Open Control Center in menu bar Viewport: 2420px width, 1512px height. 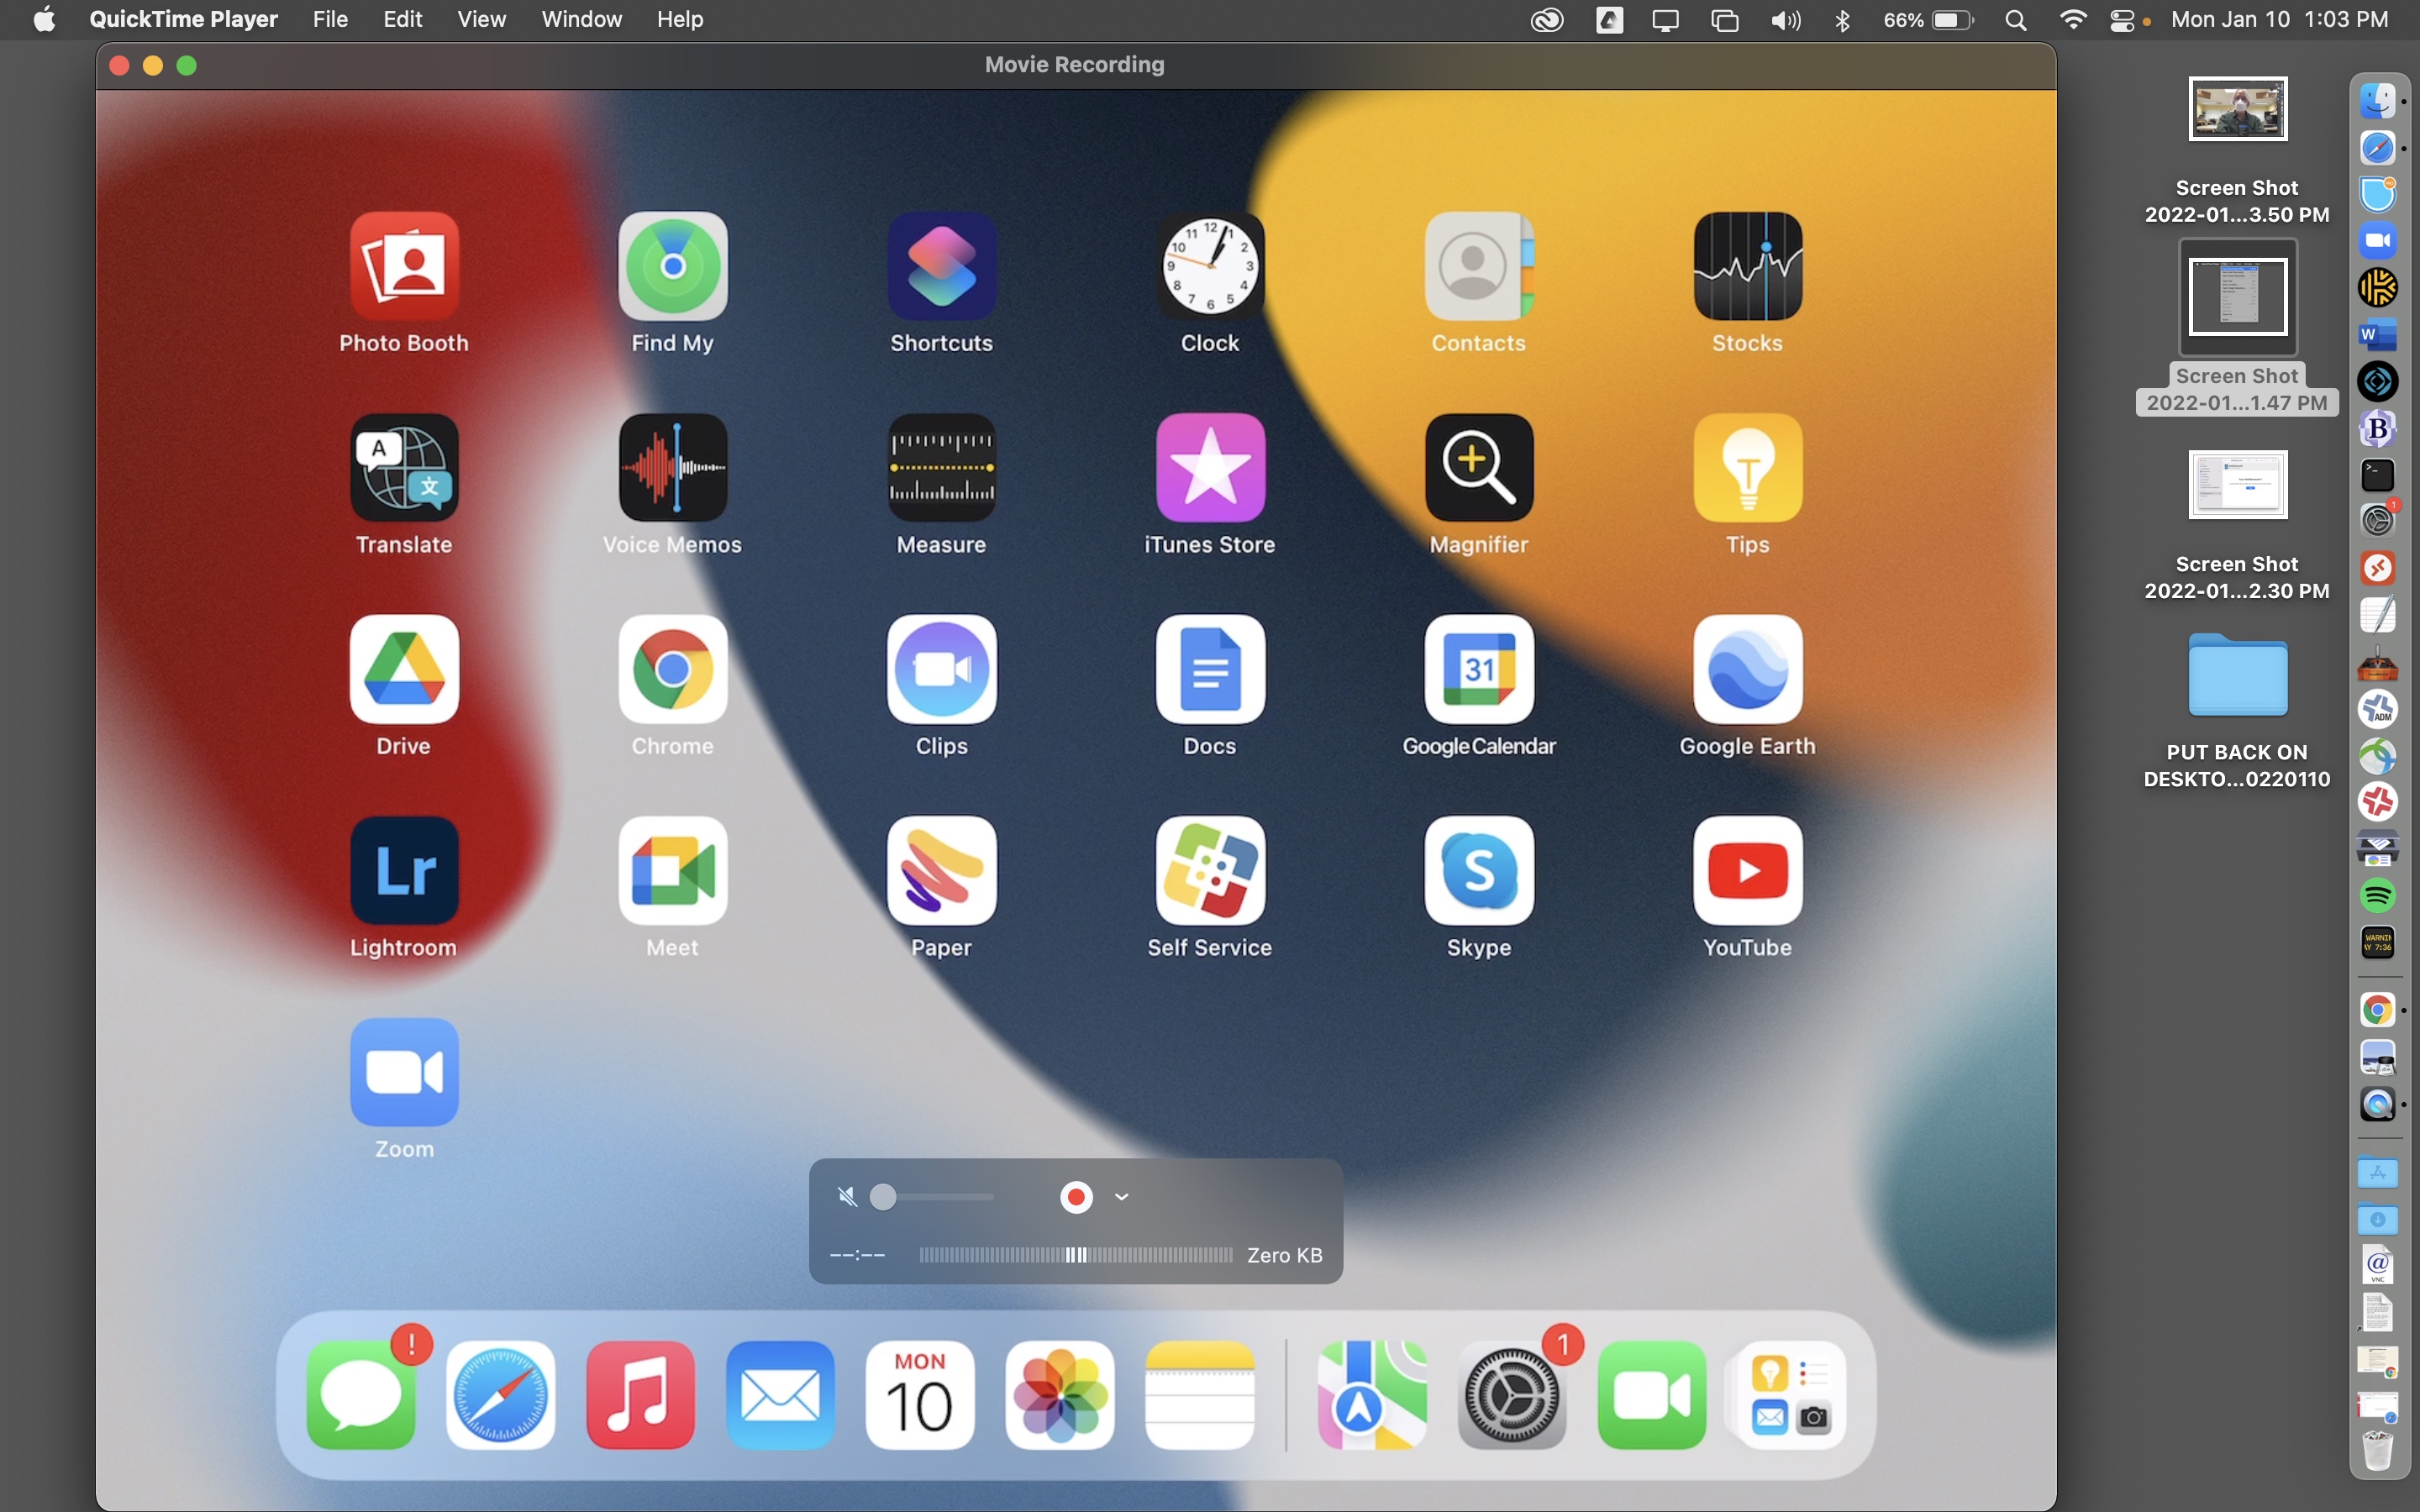click(x=2121, y=20)
